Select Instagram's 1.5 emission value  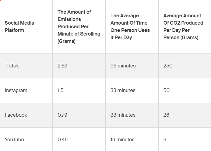[61, 90]
